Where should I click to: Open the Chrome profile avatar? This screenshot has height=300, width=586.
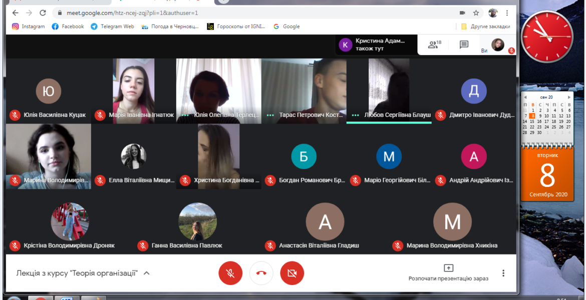pyautogui.click(x=493, y=12)
